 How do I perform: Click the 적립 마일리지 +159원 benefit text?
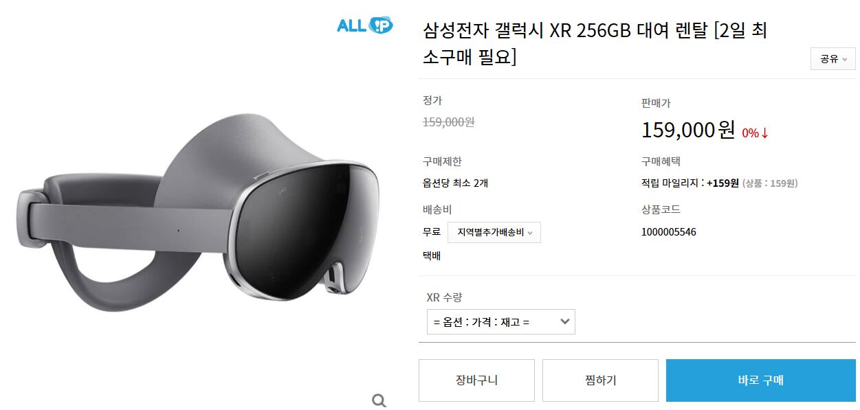click(x=690, y=183)
